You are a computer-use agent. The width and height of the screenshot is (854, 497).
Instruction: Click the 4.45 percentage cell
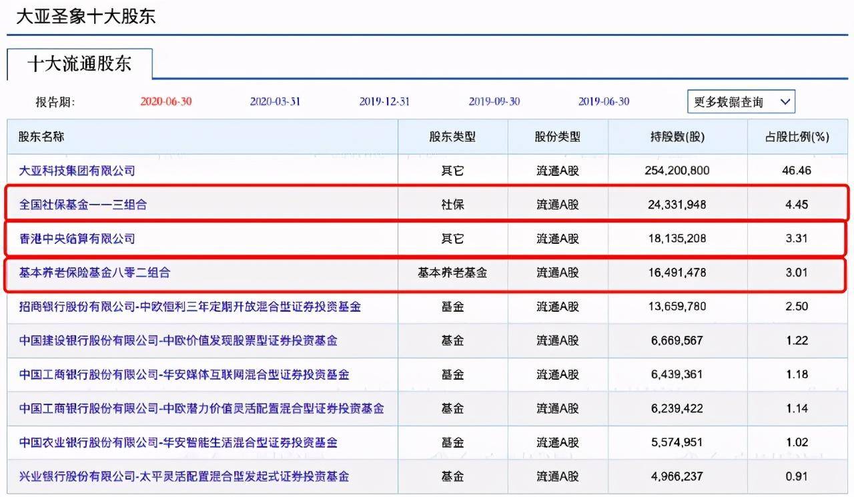coord(797,205)
